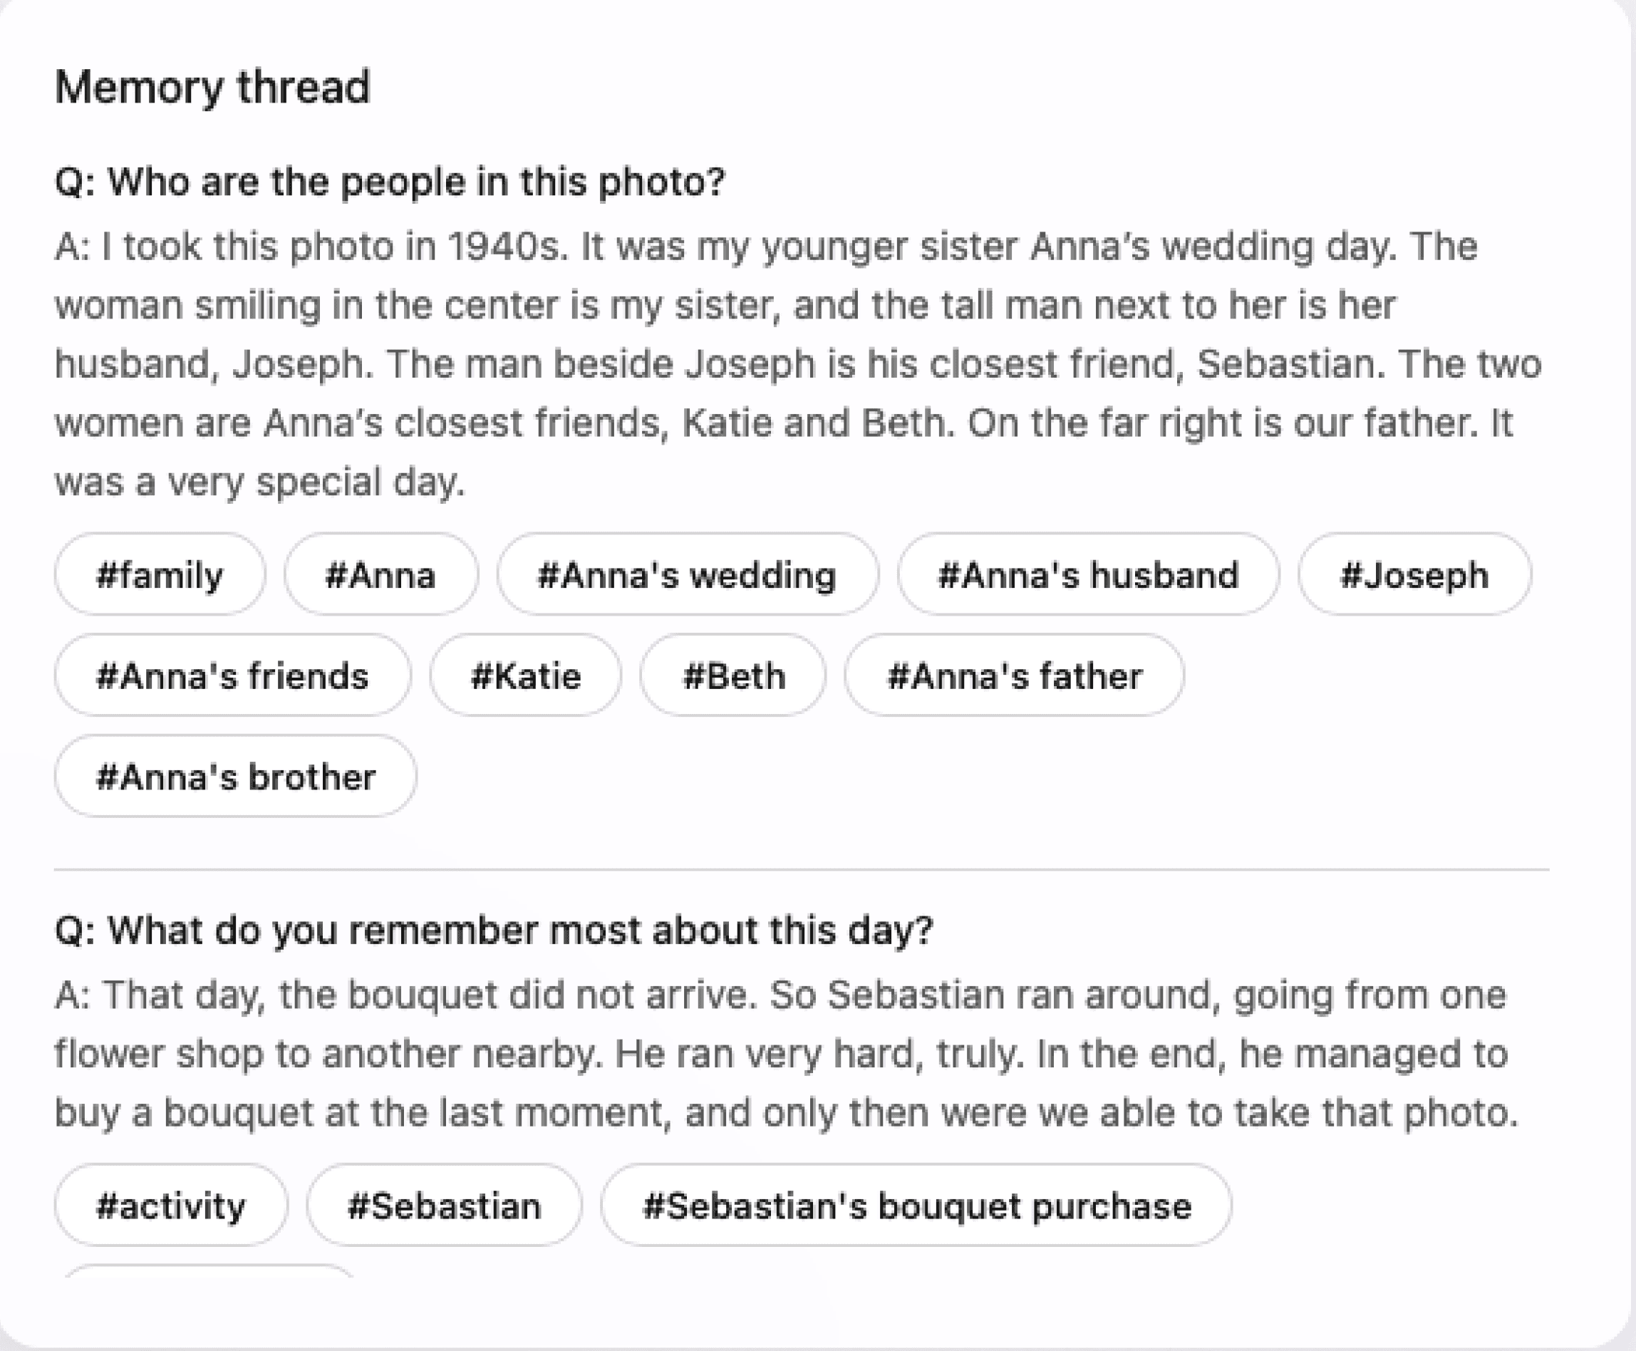The height and width of the screenshot is (1351, 1636).
Task: Click the answer paragraph about Anna's wedding day
Action: tap(799, 364)
